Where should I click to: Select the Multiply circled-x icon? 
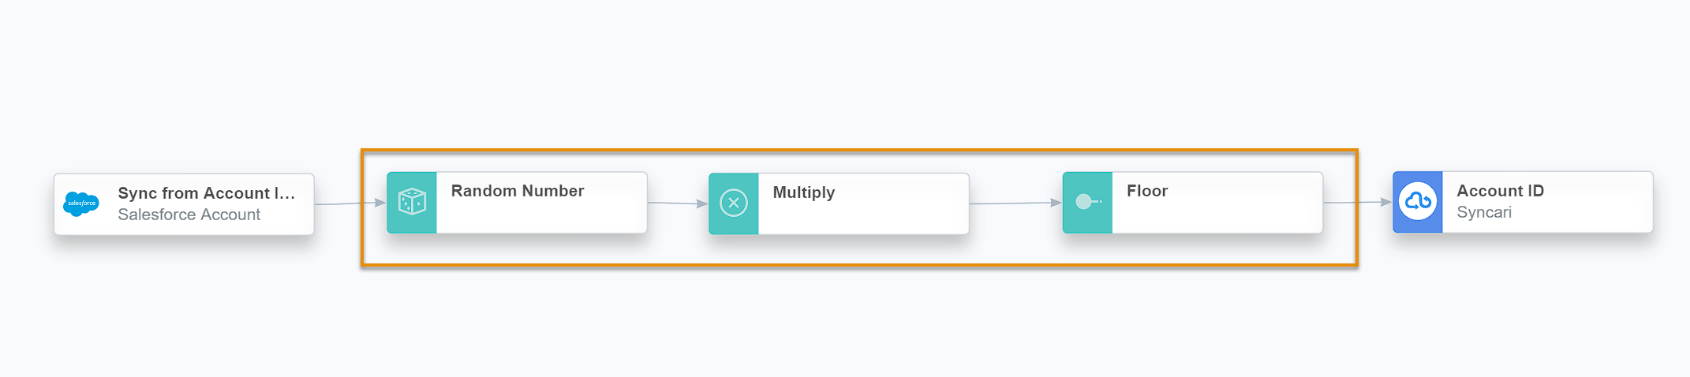click(x=734, y=203)
